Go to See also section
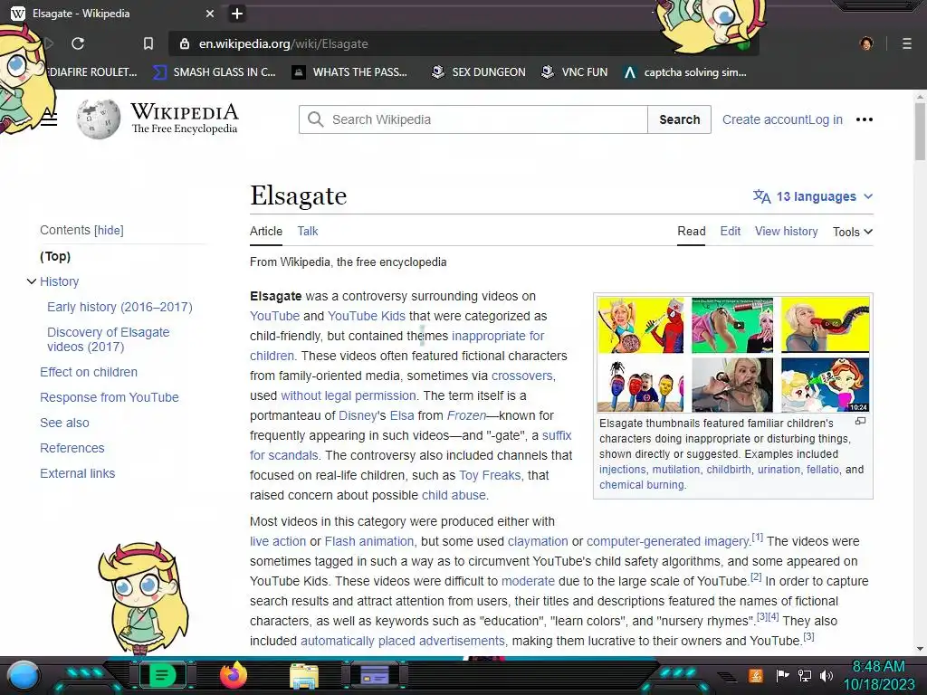The image size is (927, 695). point(64,423)
